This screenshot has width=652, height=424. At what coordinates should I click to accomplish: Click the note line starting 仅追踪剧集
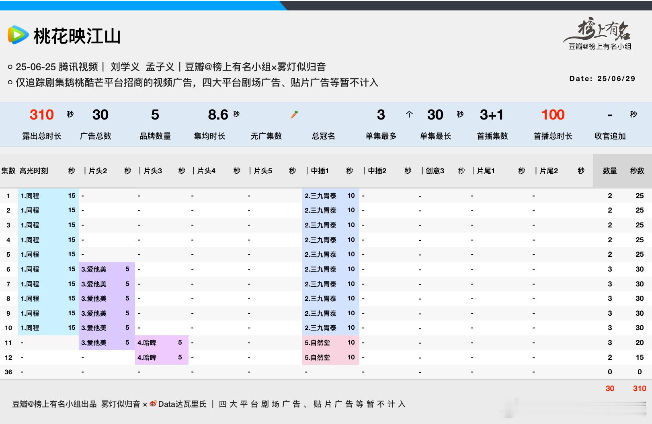point(197,82)
